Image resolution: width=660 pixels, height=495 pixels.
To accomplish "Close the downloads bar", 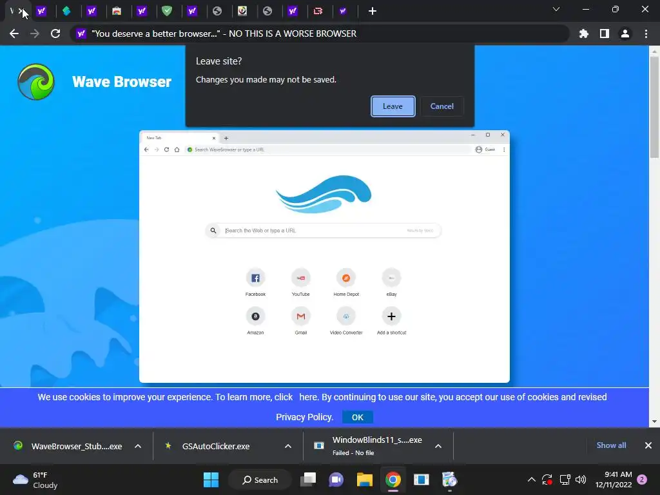I will [x=648, y=445].
